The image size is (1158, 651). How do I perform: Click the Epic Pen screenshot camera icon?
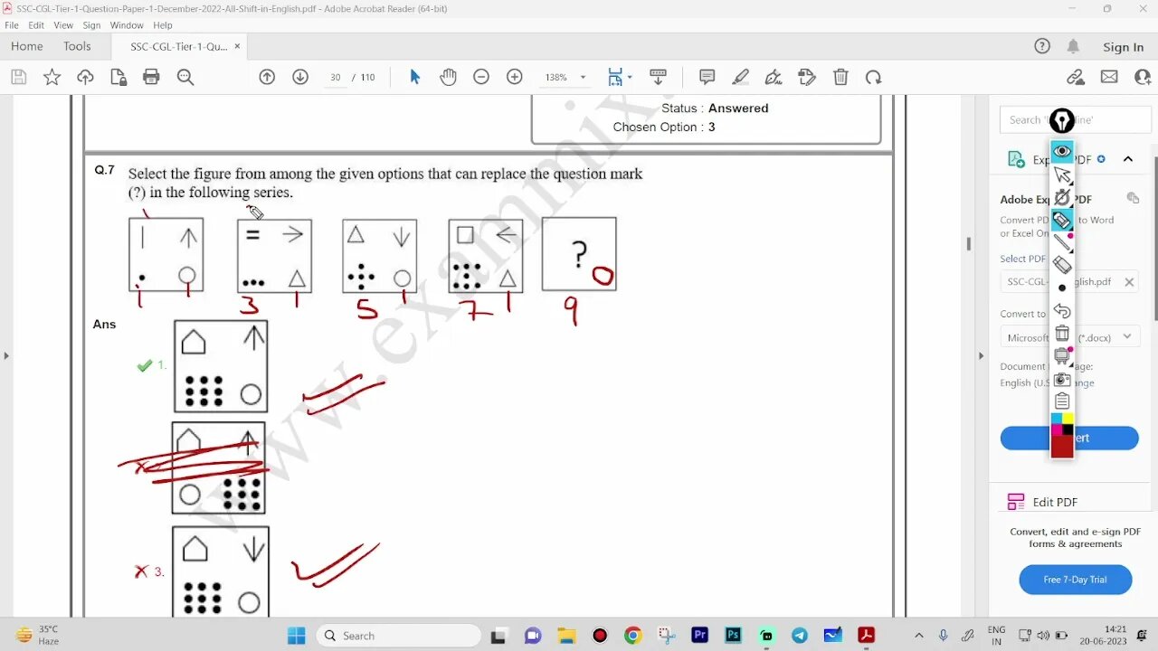click(1062, 379)
